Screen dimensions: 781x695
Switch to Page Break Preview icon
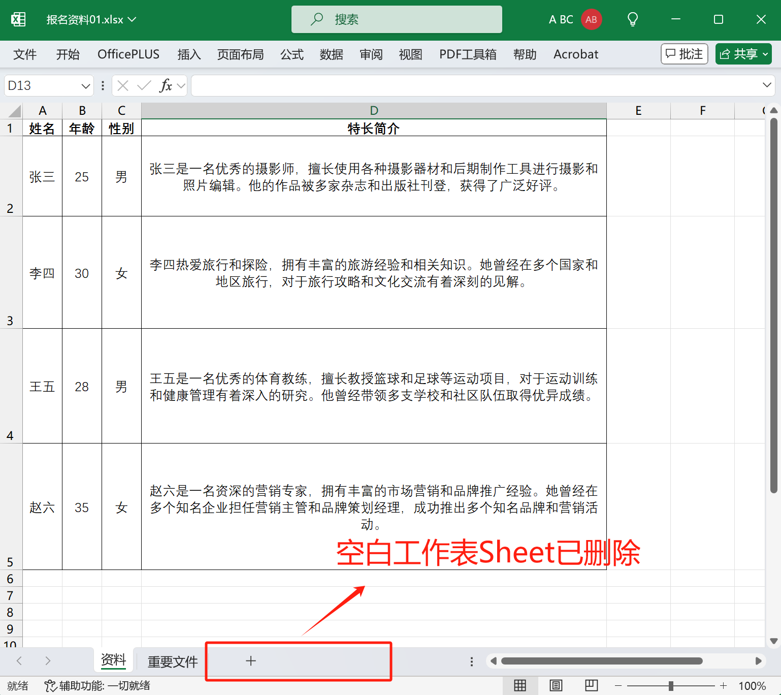(592, 685)
